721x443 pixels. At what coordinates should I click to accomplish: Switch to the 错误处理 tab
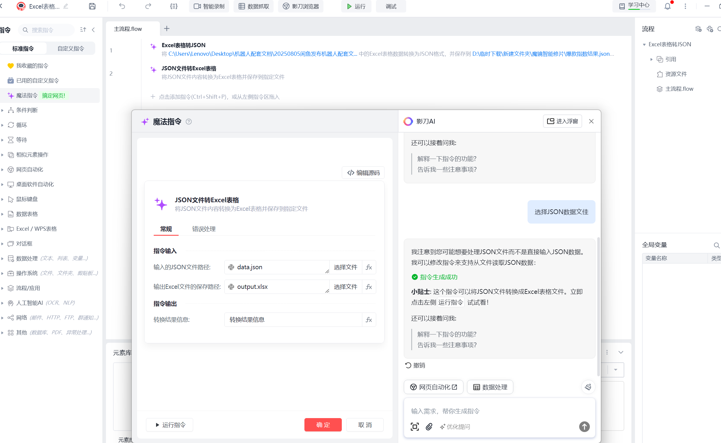(x=204, y=229)
